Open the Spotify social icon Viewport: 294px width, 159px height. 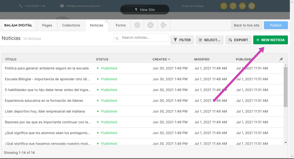click(252, 6)
